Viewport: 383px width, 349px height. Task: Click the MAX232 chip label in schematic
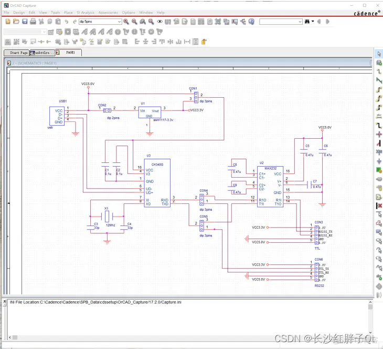pyautogui.click(x=270, y=168)
